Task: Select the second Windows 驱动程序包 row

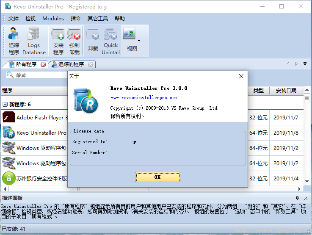Action: [152, 163]
